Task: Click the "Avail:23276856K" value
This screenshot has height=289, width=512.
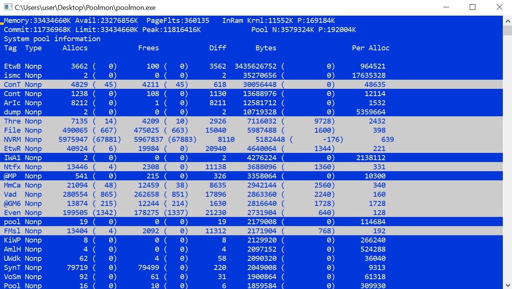Action: point(106,21)
